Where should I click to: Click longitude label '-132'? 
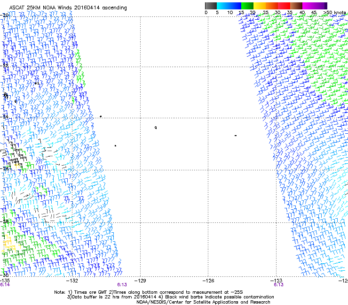[x=72, y=281]
